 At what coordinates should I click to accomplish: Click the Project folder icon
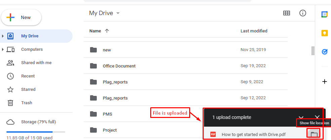[93, 130]
